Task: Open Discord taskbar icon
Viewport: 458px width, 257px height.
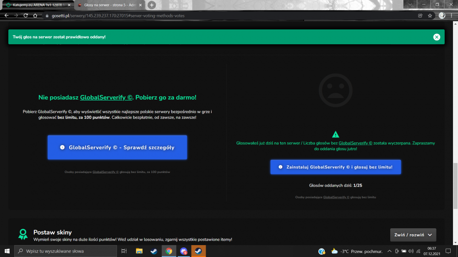Action: [184, 251]
